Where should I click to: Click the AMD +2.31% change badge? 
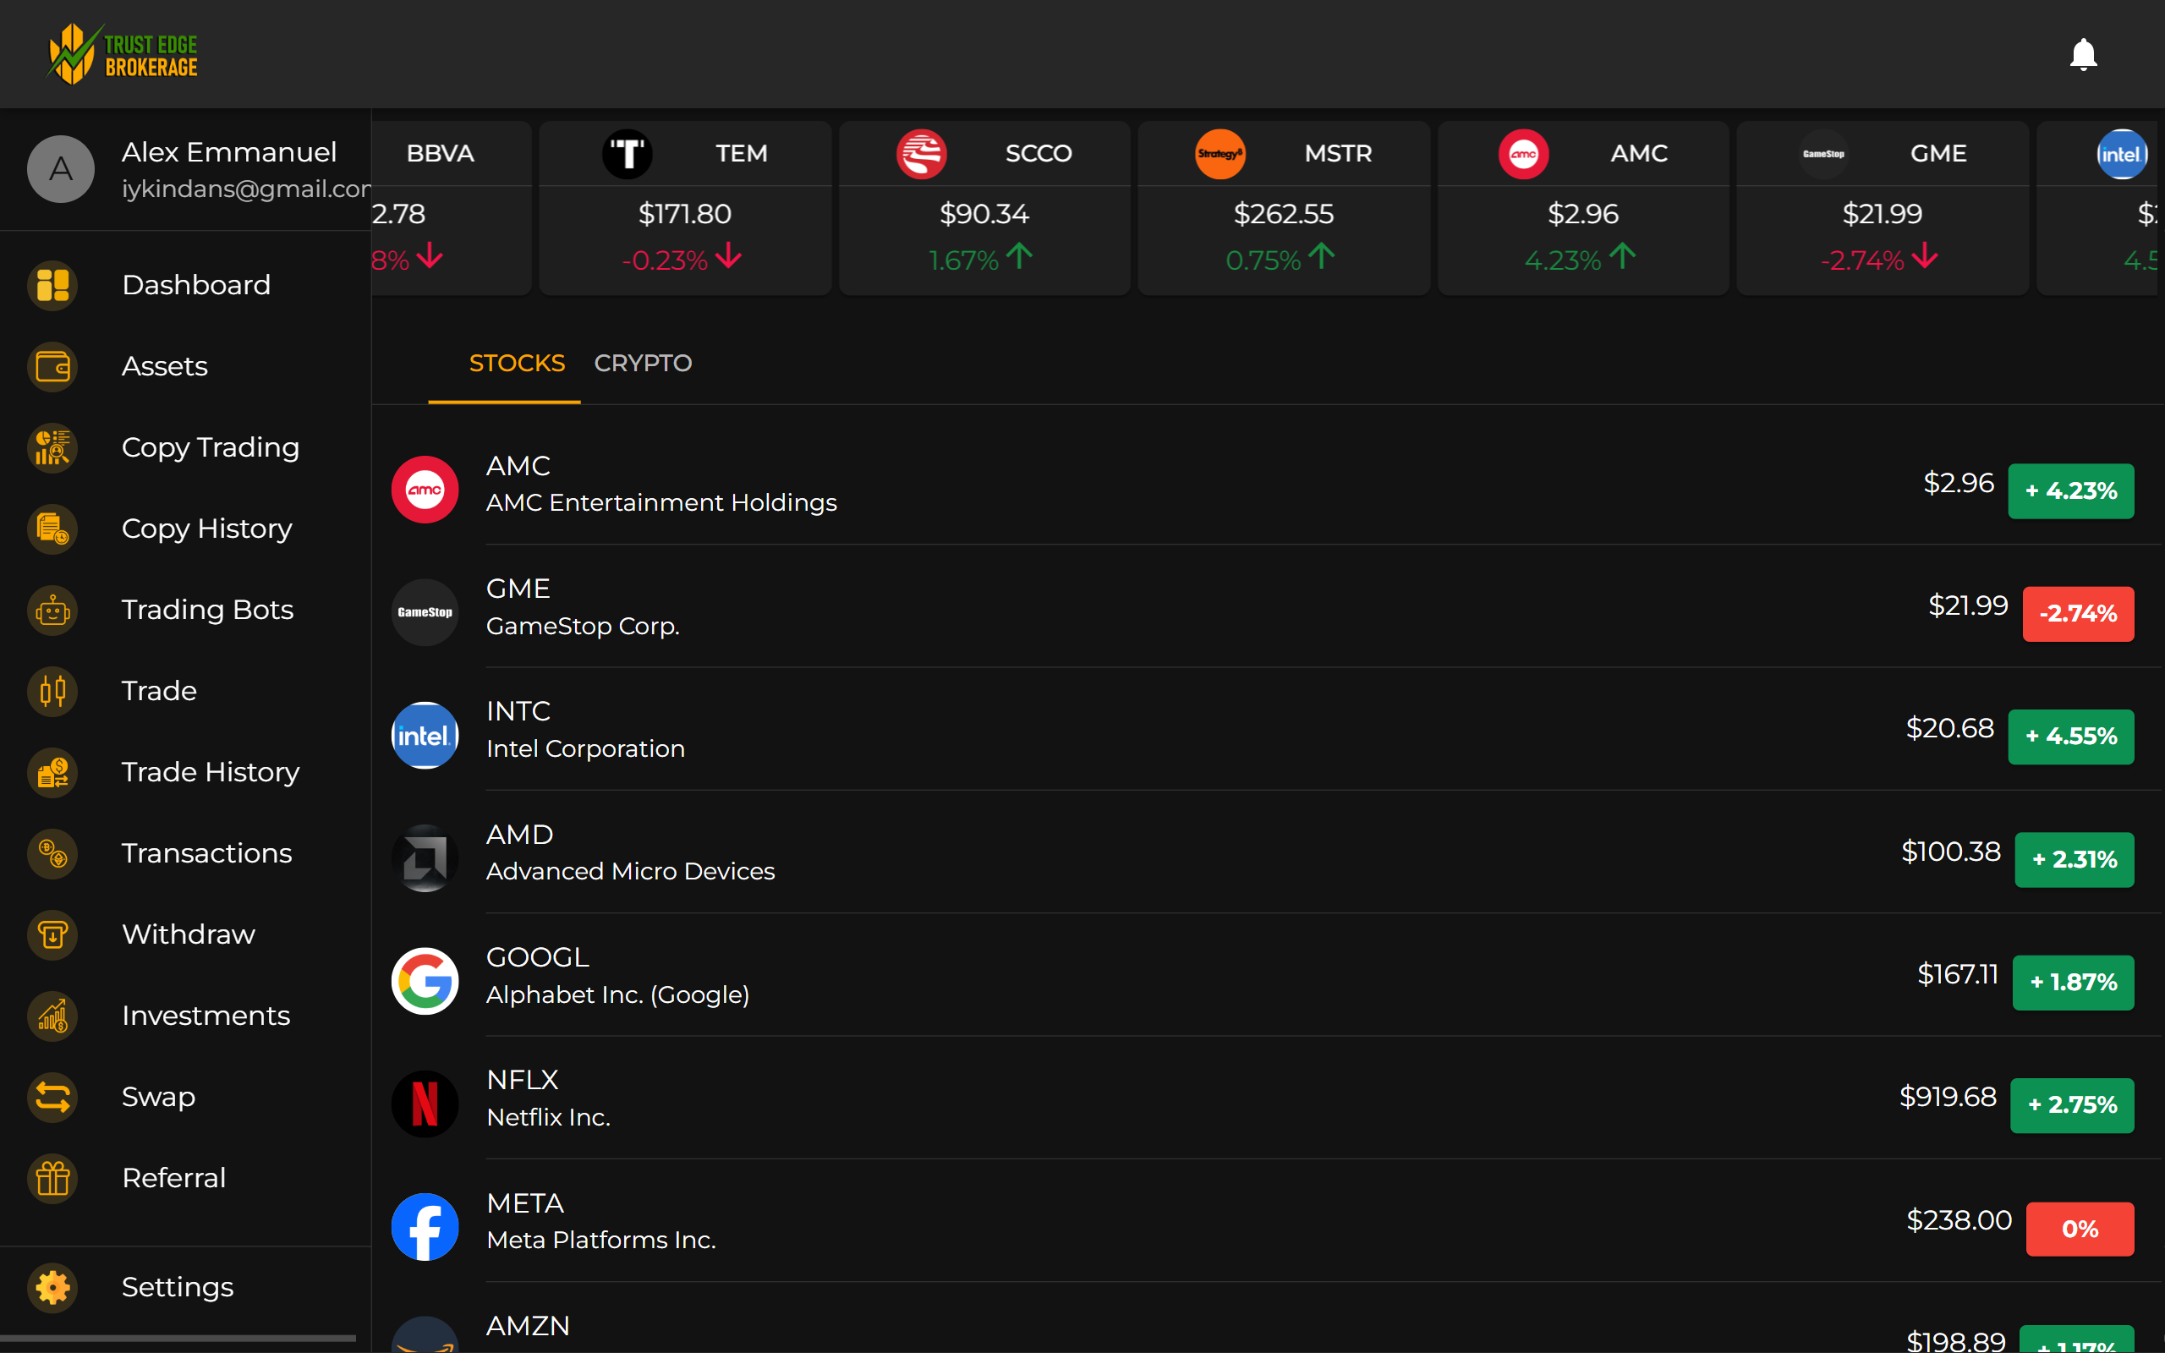pyautogui.click(x=2075, y=860)
